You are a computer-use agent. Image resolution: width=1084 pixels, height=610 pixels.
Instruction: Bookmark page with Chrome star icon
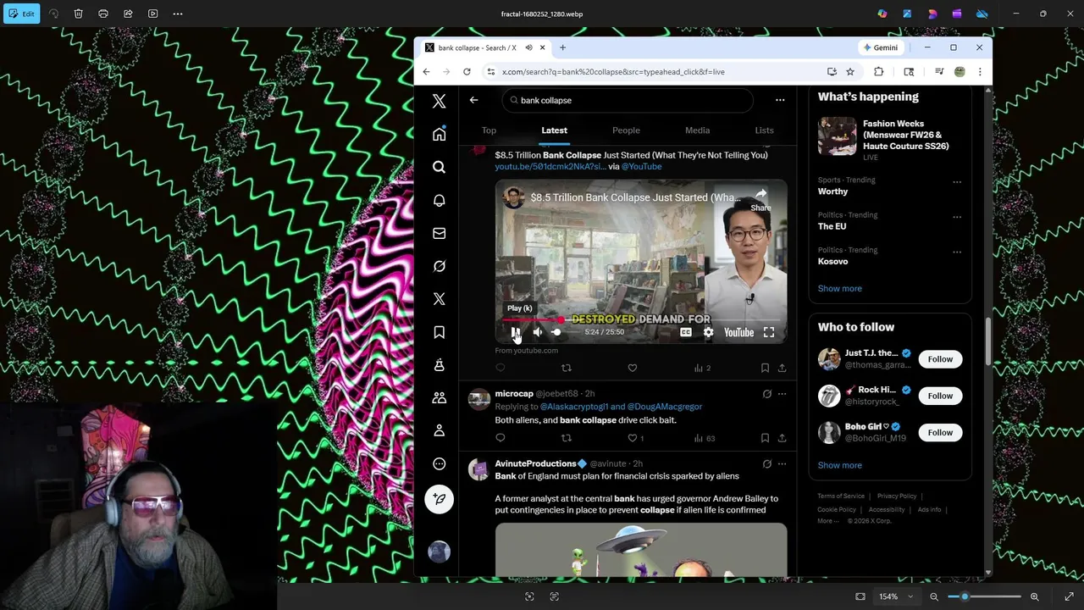tap(850, 72)
